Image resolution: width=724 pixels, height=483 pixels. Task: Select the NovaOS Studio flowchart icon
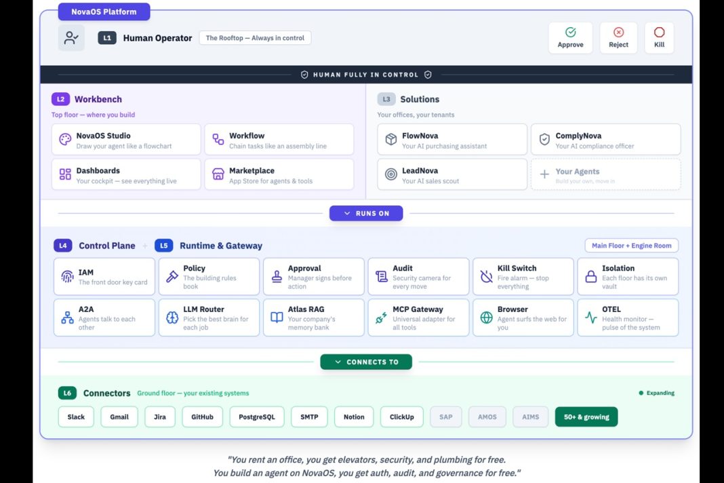point(64,138)
